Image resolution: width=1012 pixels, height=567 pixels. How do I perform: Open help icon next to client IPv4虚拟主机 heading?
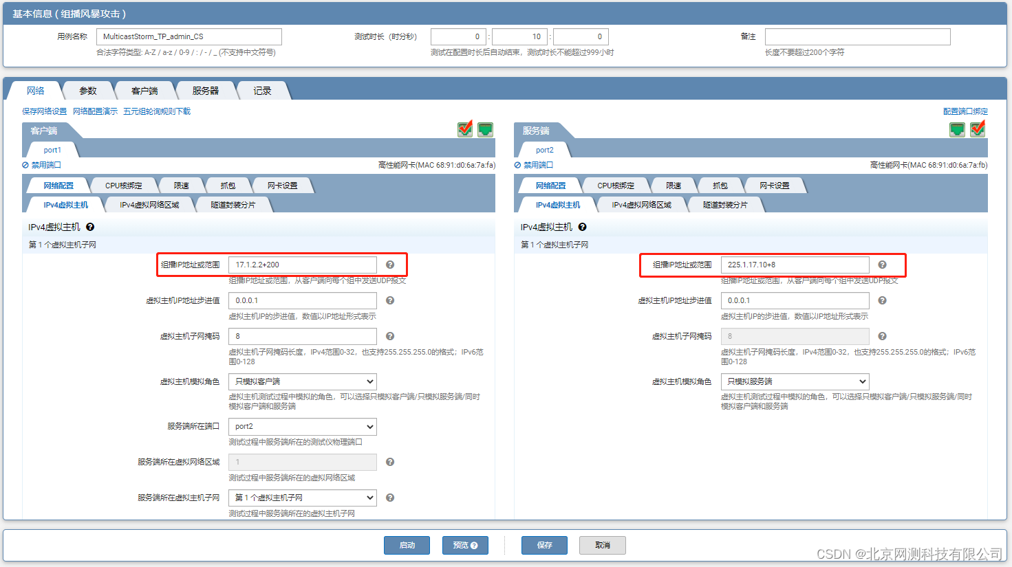(x=90, y=227)
